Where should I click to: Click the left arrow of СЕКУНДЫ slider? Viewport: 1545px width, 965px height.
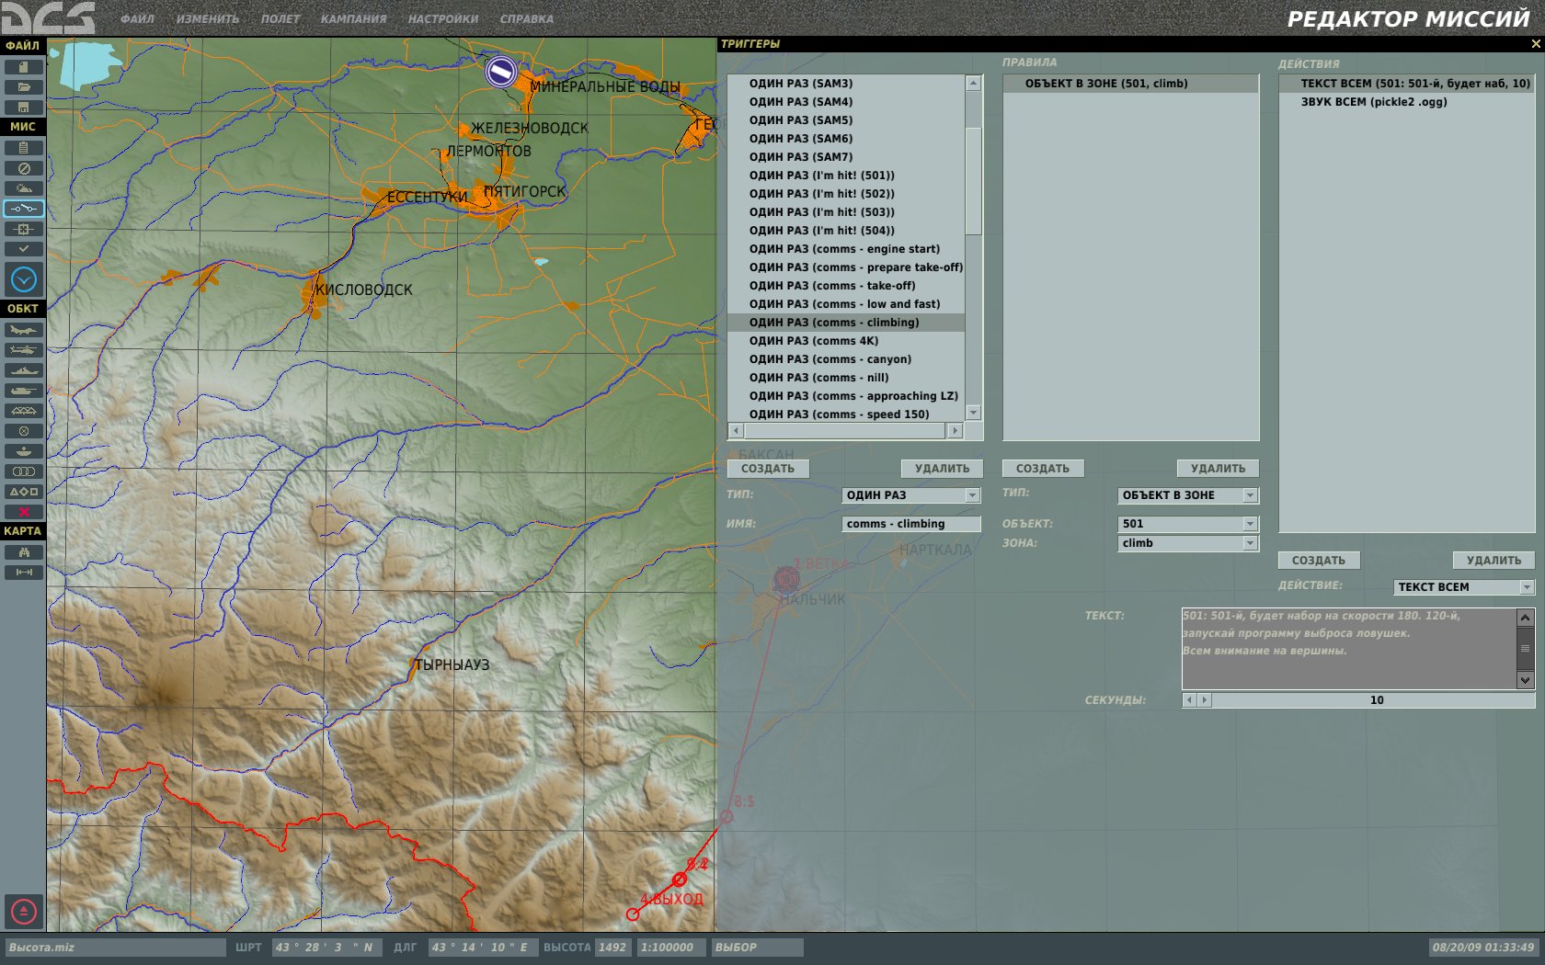tap(1189, 700)
